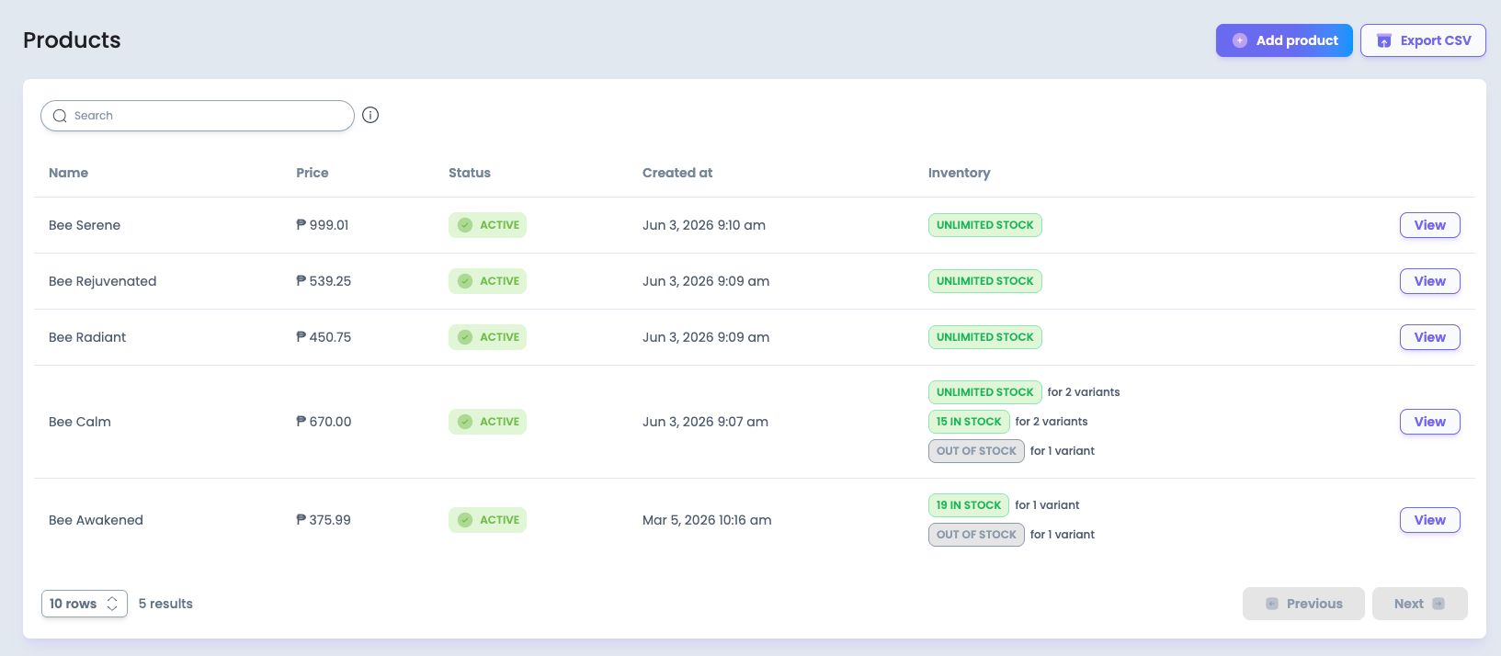Go to the Next page

coord(1419,604)
